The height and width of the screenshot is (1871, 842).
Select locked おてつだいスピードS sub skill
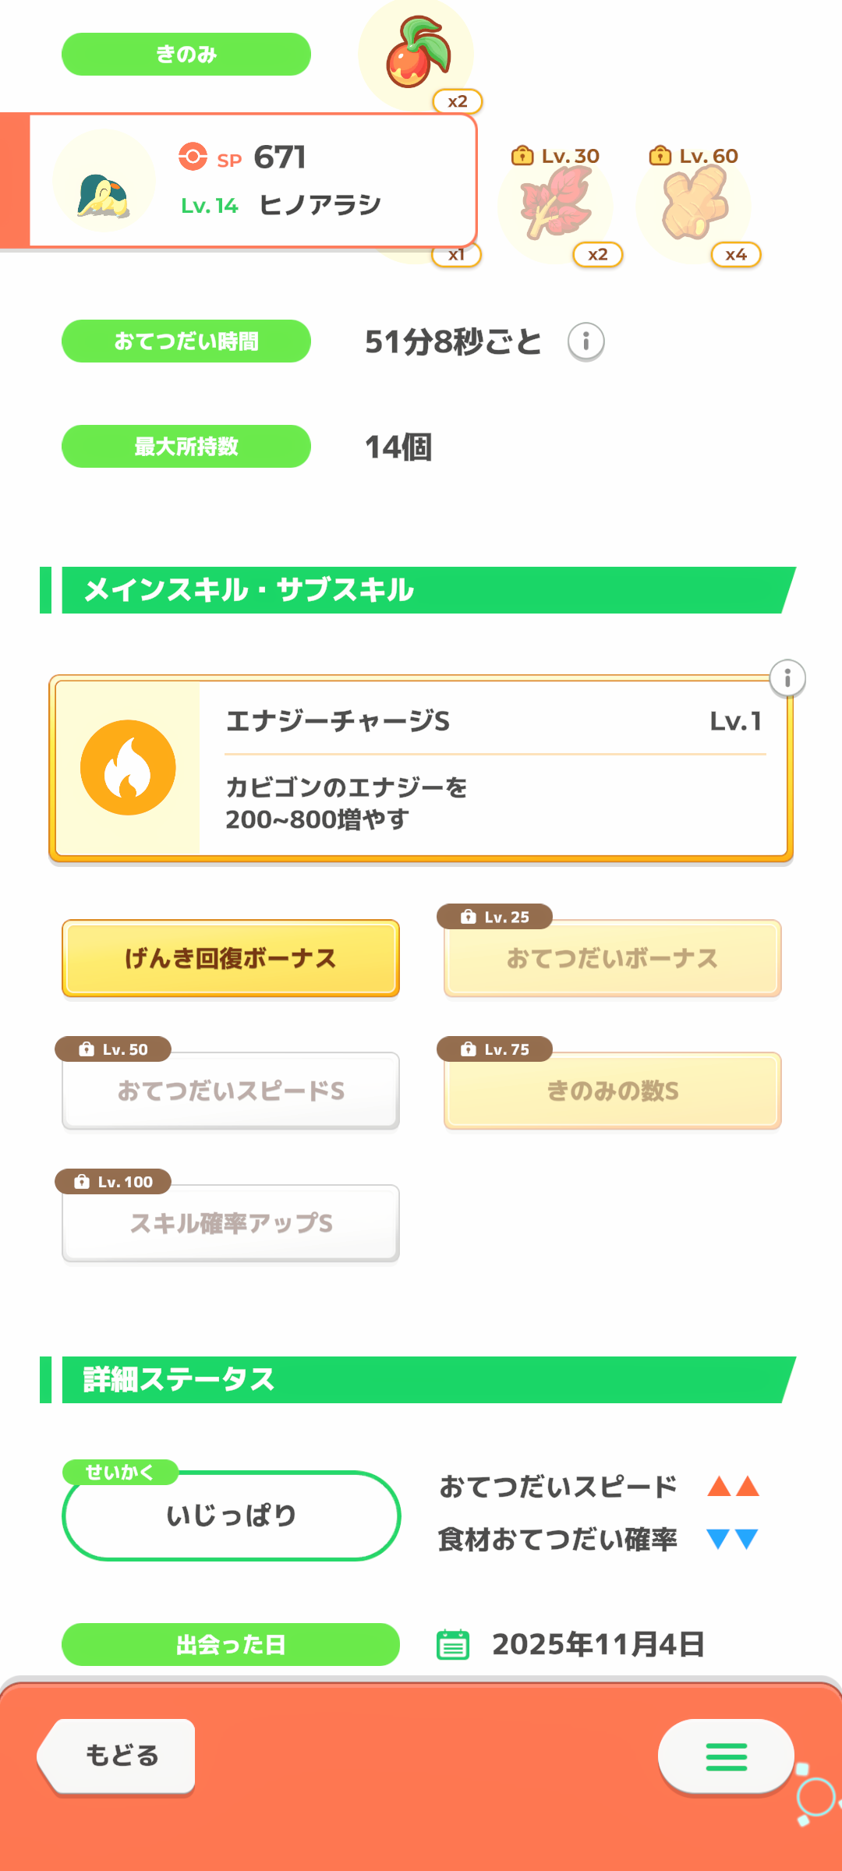pyautogui.click(x=231, y=1091)
